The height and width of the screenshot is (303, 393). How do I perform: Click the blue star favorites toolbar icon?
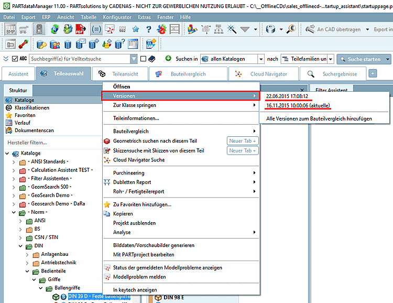136,29
